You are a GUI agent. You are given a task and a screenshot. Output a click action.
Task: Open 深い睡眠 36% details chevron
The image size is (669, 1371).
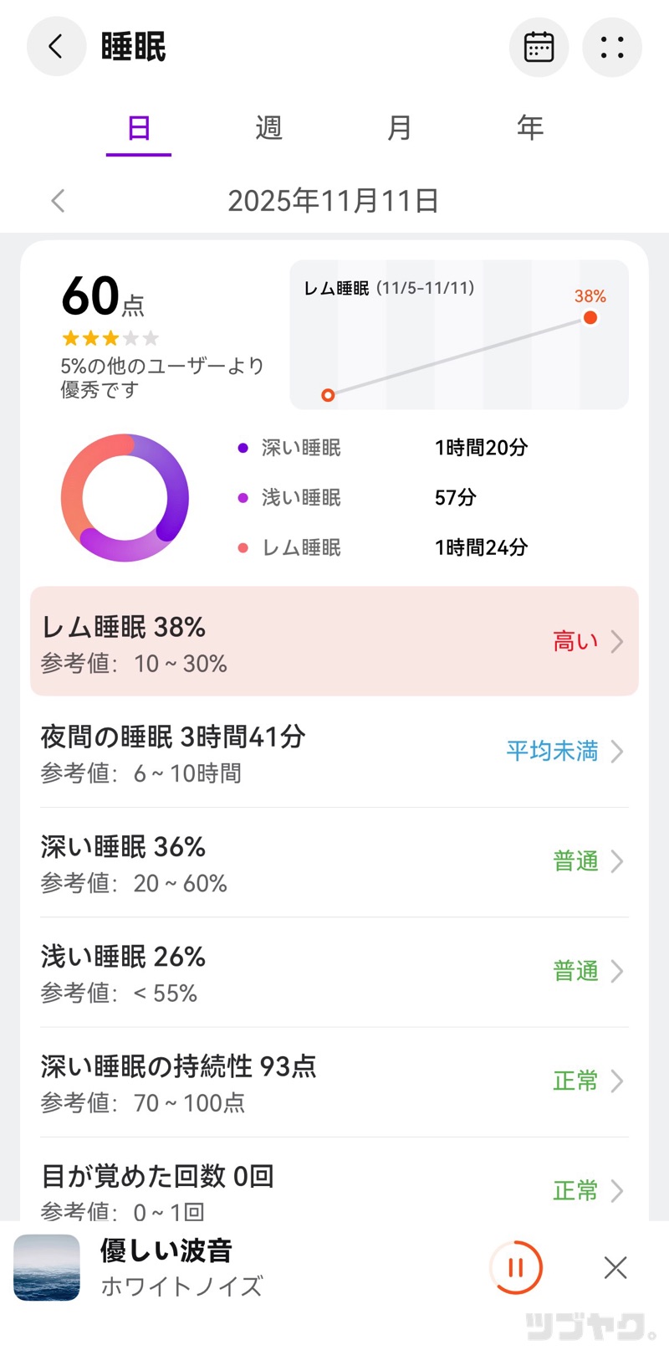click(616, 861)
